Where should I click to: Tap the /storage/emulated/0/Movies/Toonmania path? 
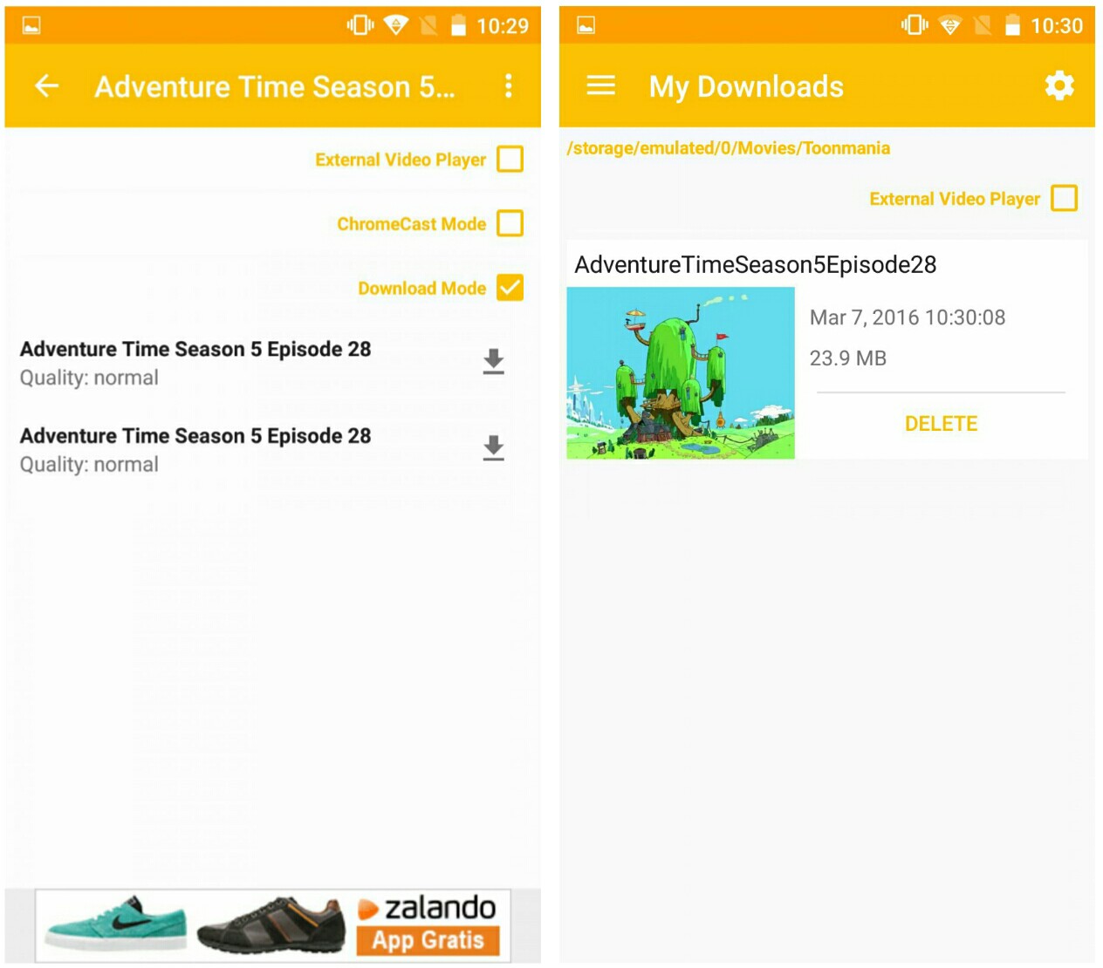pos(729,148)
